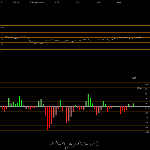Select the RSI current value 46.04

coord(138,38)
